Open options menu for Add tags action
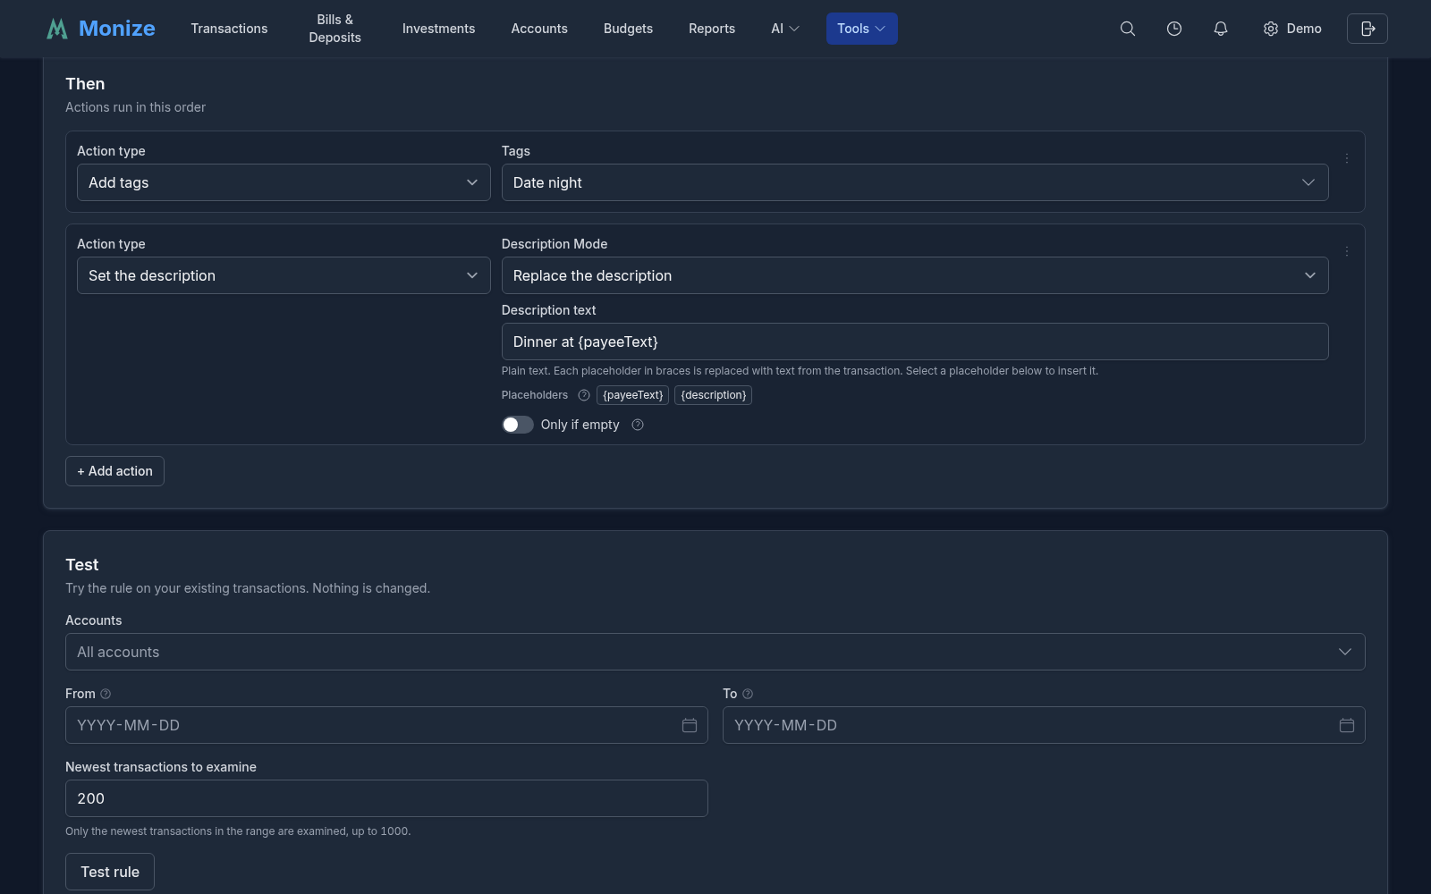 (1347, 158)
